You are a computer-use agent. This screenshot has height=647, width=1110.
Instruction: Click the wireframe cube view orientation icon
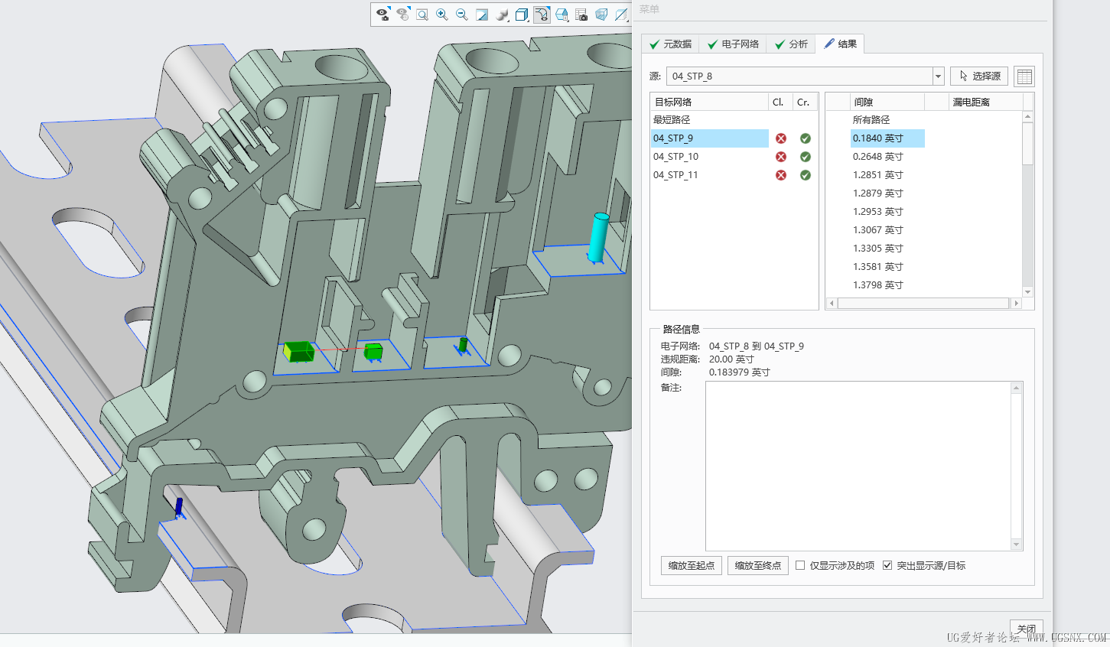(522, 15)
